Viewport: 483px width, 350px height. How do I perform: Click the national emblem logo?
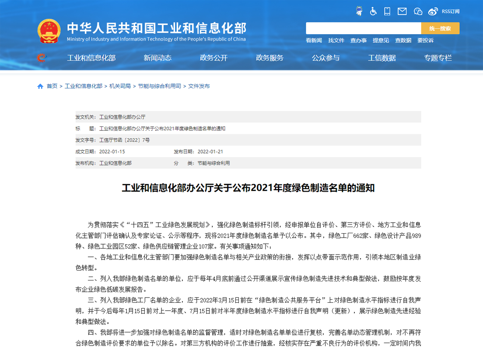tap(49, 31)
